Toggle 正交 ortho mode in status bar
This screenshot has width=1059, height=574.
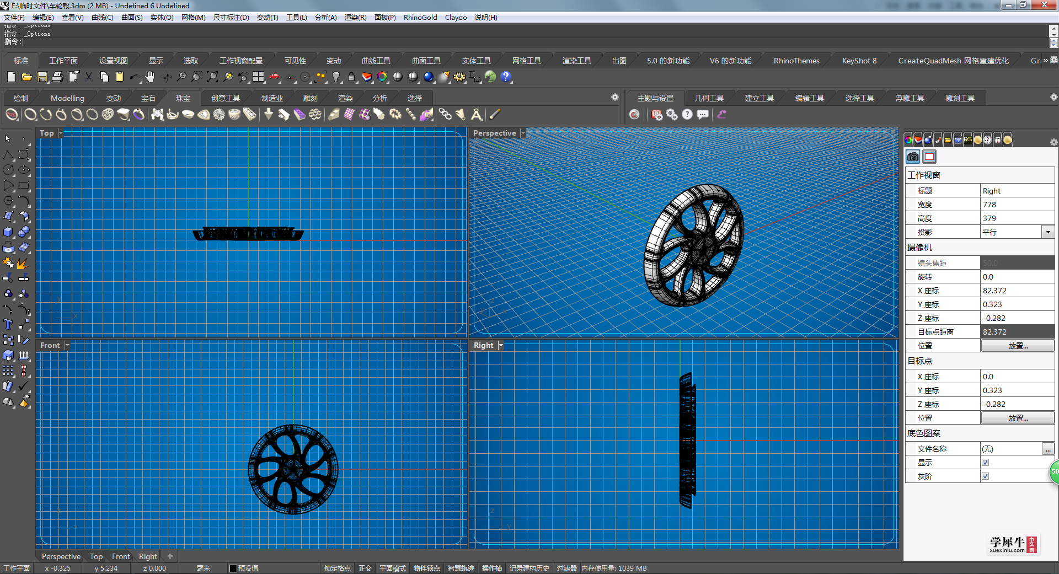click(365, 568)
